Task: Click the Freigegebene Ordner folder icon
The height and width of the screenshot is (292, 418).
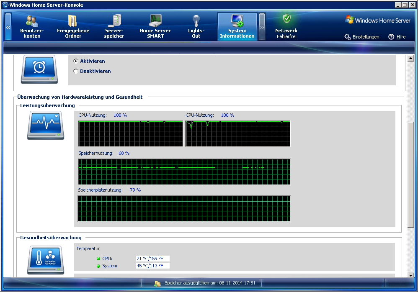Action: pos(72,21)
